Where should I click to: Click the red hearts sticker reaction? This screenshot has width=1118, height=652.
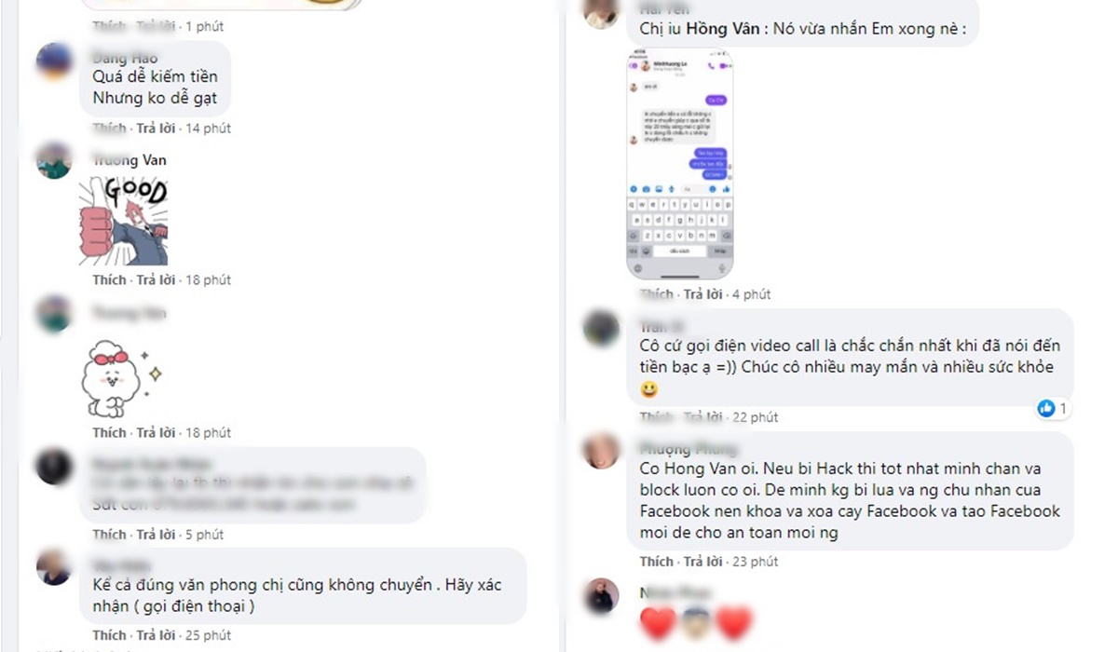pyautogui.click(x=696, y=623)
